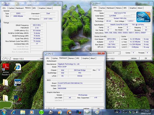Image resolution: width=154 pixels, height=115 pixels.
Task: Click the orange monitor taskbar icon
Action: [x=69, y=112]
